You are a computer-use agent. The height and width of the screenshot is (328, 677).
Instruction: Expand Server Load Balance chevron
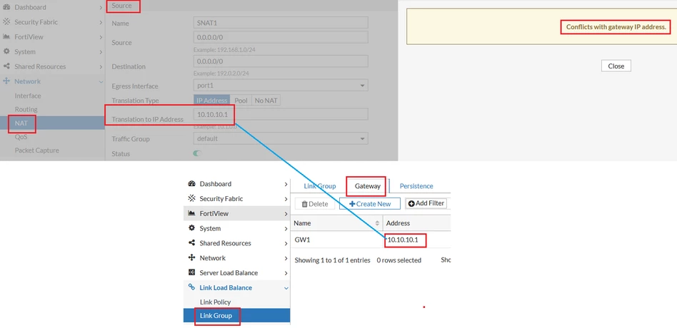point(286,273)
